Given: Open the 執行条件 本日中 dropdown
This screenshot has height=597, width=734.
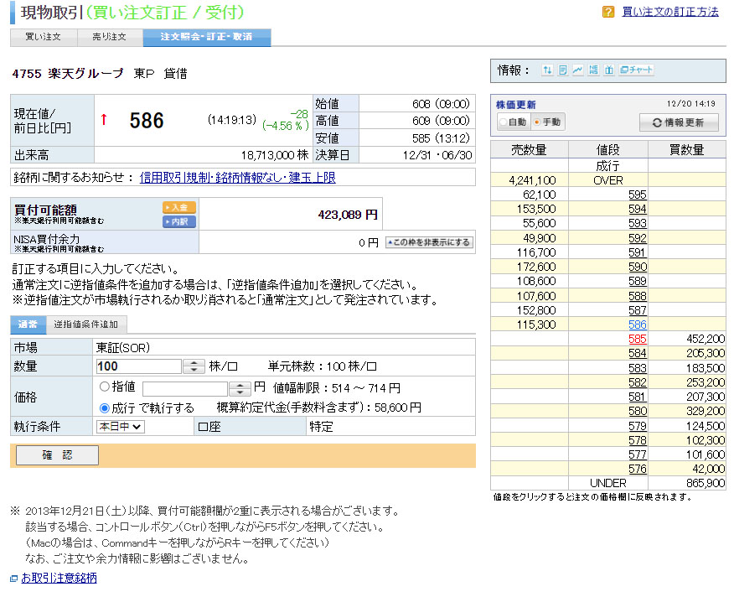Looking at the screenshot, I should point(121,426).
